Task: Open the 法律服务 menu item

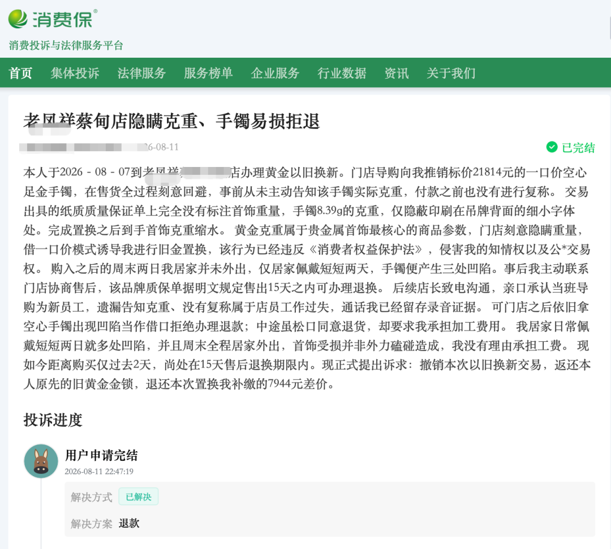Action: (141, 73)
